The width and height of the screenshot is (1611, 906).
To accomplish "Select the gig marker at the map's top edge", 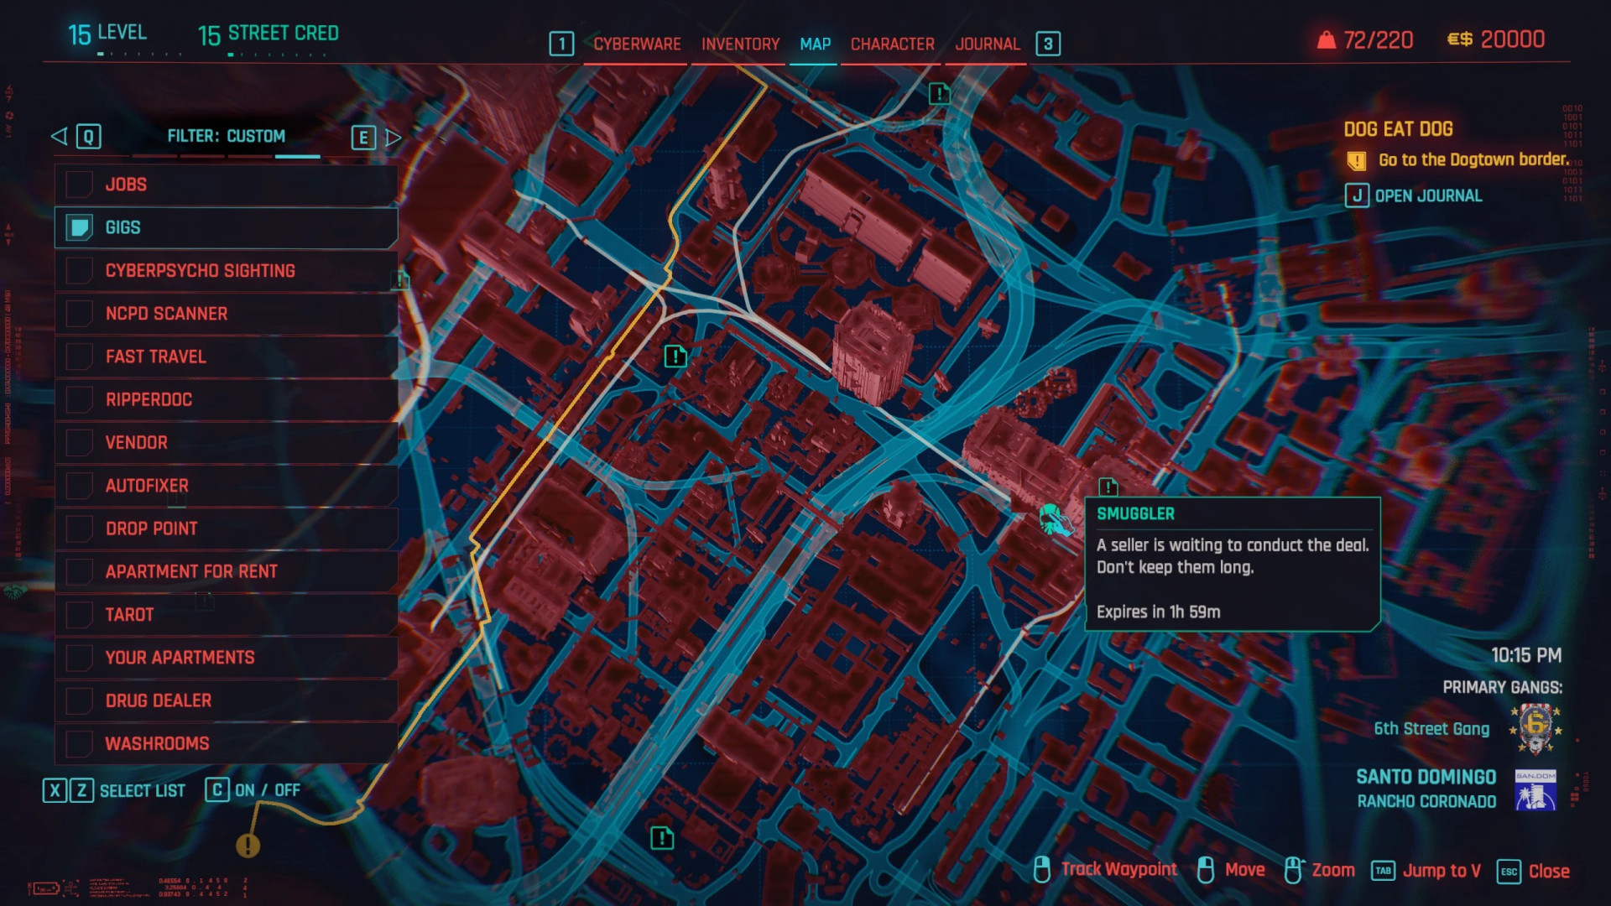I will point(939,93).
